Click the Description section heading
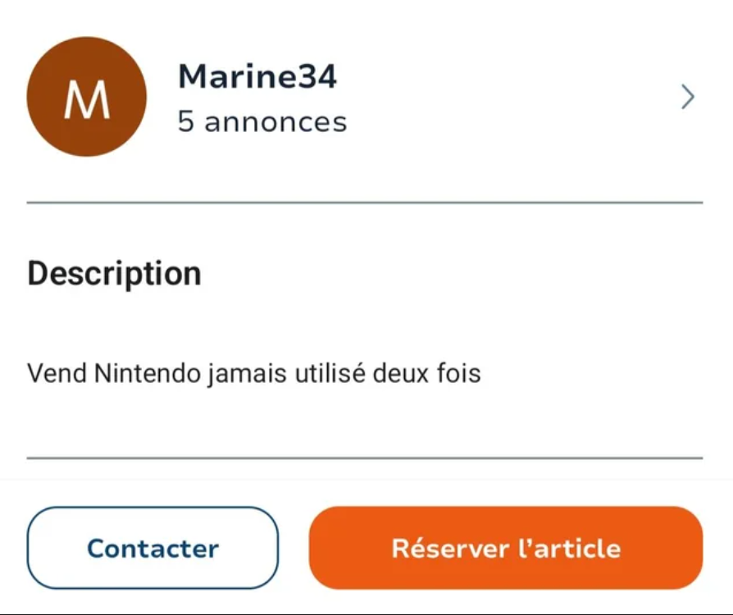The width and height of the screenshot is (733, 615). 114,273
